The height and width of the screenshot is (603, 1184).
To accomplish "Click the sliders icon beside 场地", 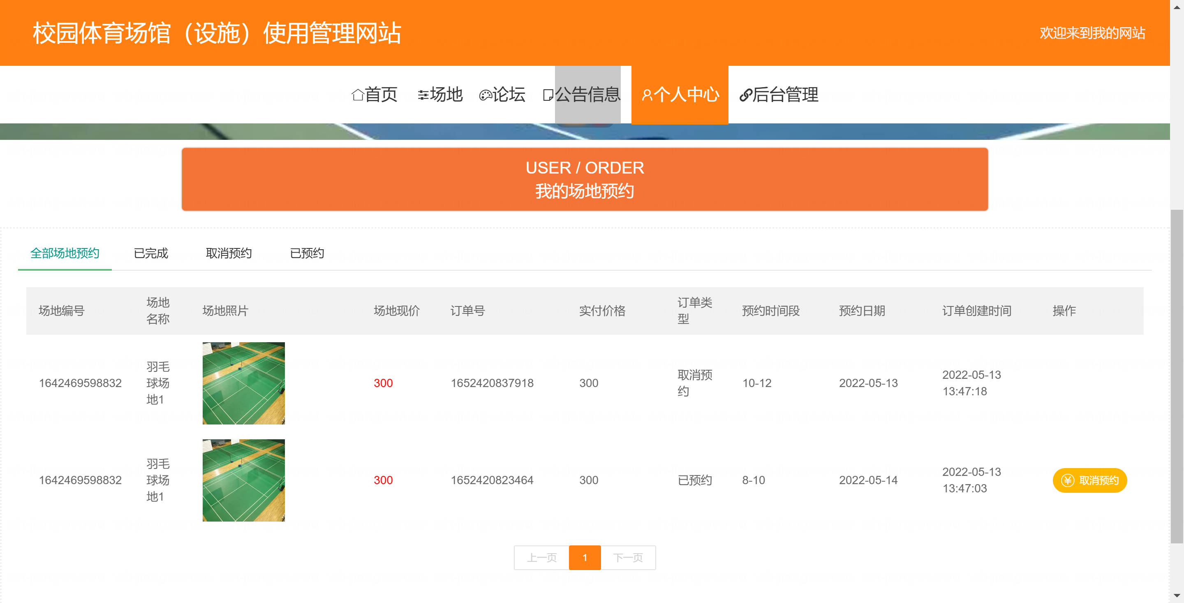I will [423, 95].
